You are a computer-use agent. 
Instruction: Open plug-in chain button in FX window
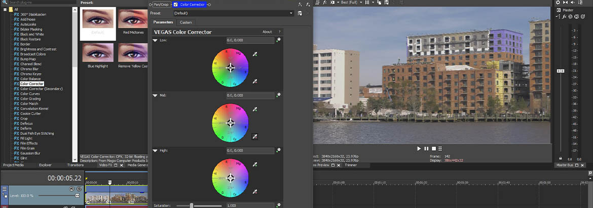[x=300, y=5]
